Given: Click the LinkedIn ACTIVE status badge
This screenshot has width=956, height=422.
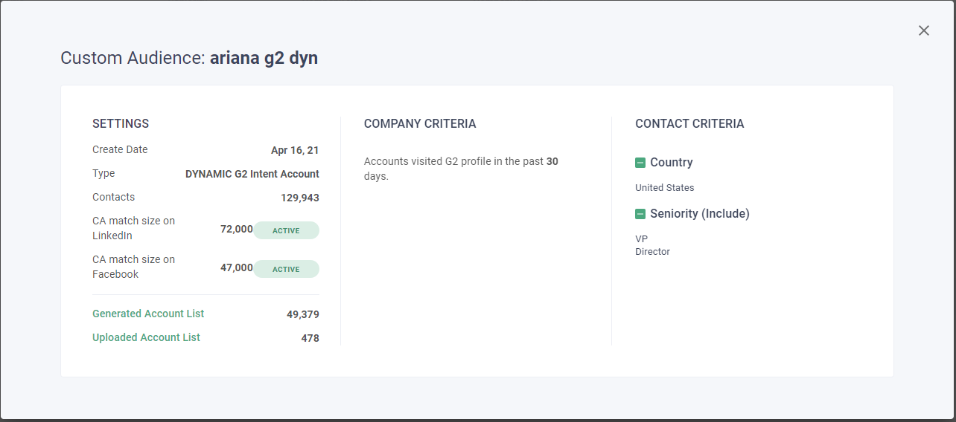Looking at the screenshot, I should click(x=286, y=230).
